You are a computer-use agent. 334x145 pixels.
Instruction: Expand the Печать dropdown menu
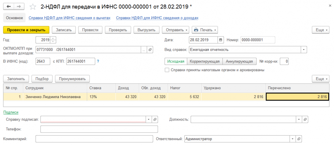pos(205,30)
